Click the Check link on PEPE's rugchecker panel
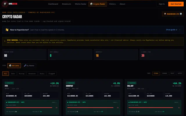The image size is (186, 116). coord(54,102)
